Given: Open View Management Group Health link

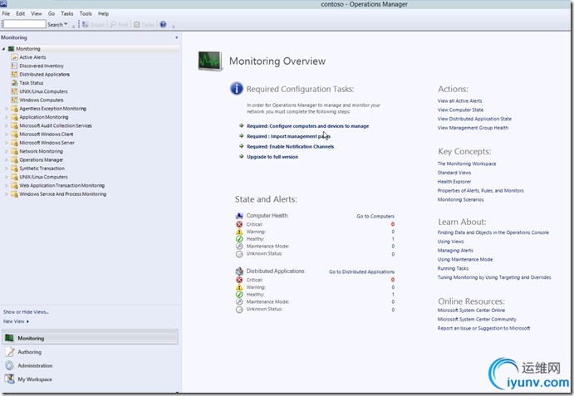Looking at the screenshot, I should point(473,128).
